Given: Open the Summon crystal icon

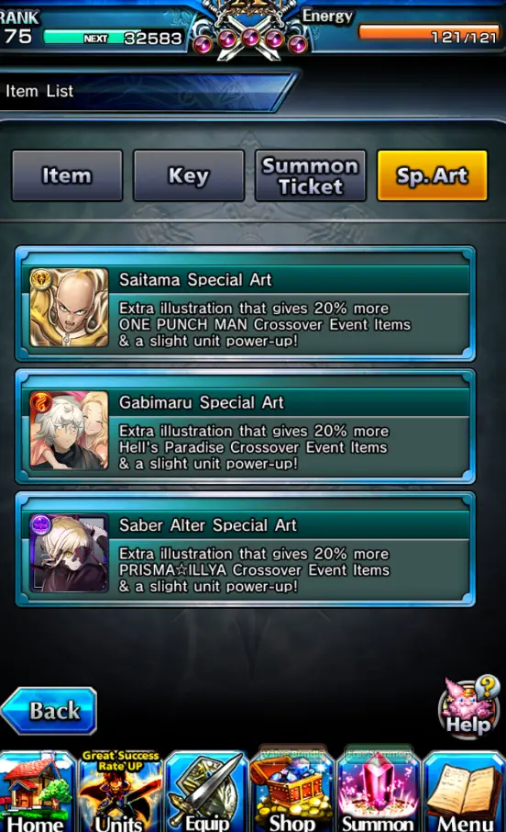Looking at the screenshot, I should click(x=378, y=793).
